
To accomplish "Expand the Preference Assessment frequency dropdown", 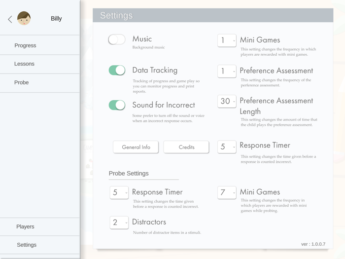I will 227,71.
